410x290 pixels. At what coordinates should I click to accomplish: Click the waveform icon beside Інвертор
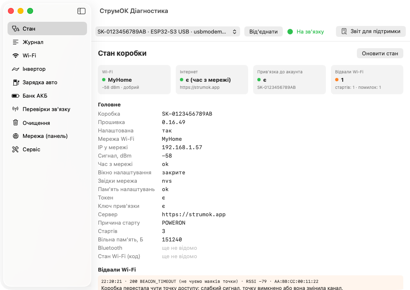pos(16,69)
